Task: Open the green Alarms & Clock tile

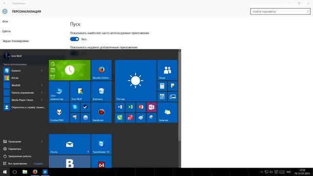Action: pos(69,70)
